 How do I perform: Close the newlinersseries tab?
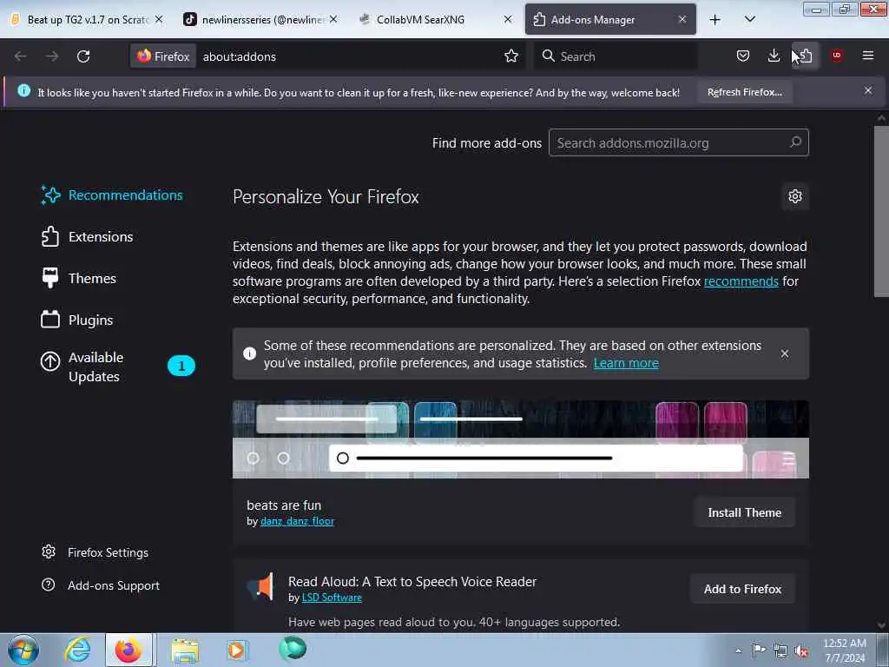point(333,19)
